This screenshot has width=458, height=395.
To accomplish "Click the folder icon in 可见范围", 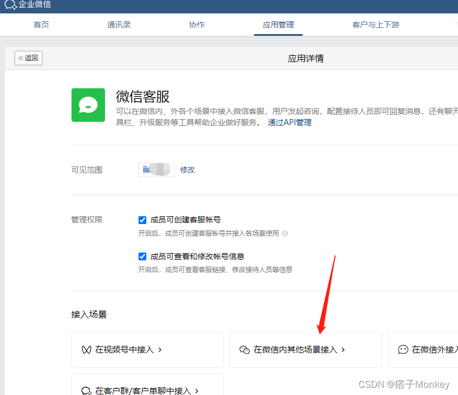I will [146, 169].
